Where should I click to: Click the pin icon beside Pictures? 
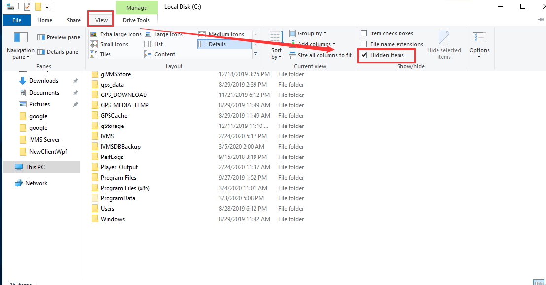tap(75, 104)
